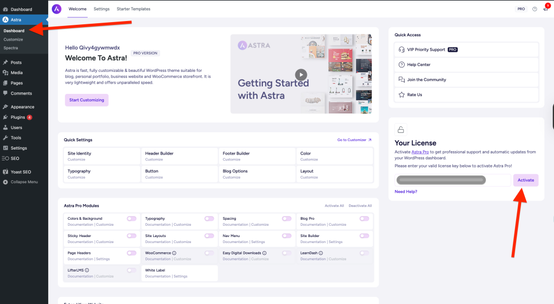
Task: Click the Rate Us star icon
Action: (x=401, y=94)
